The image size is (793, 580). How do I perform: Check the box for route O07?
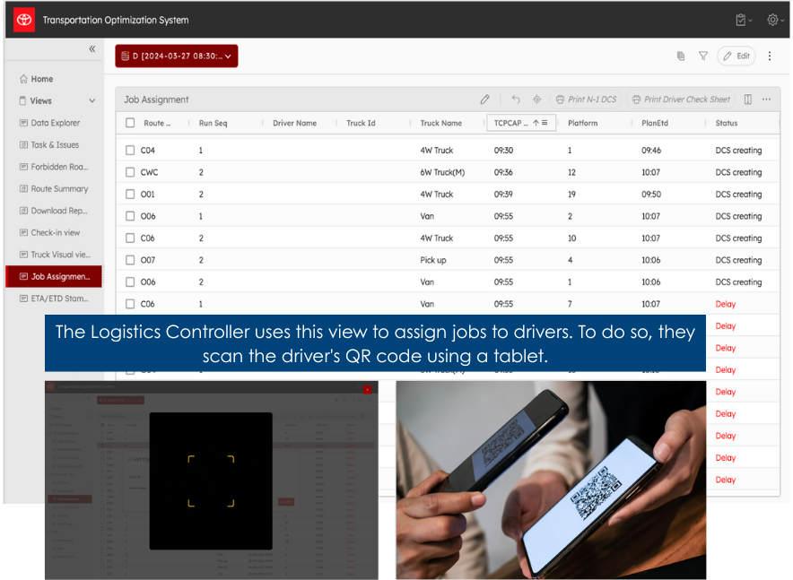130,260
